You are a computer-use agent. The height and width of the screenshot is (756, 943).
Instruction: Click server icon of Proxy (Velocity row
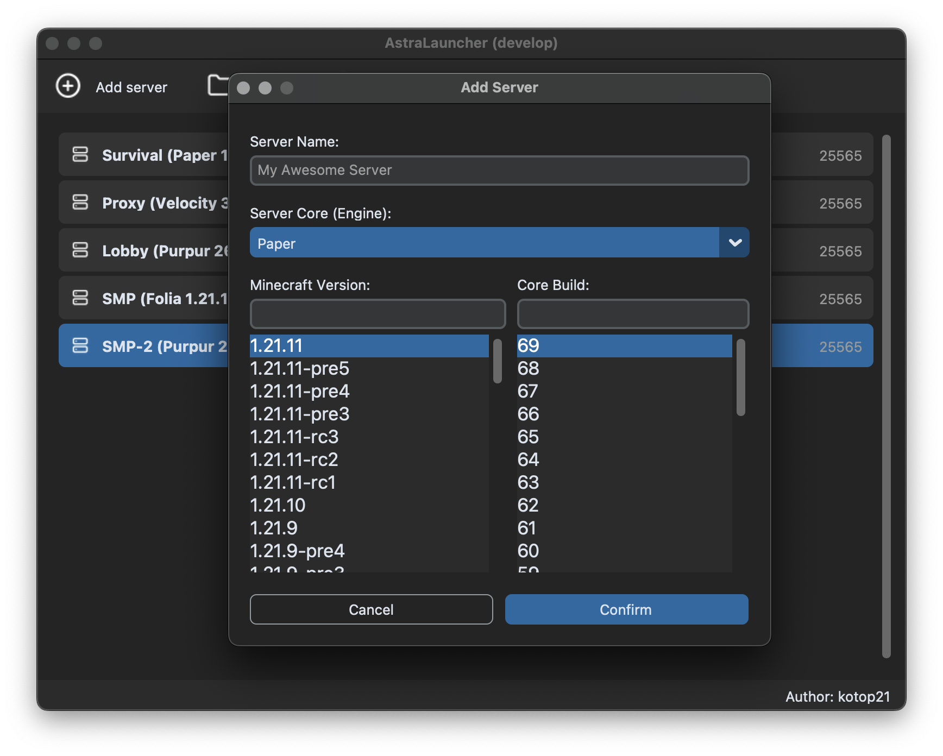tap(80, 202)
